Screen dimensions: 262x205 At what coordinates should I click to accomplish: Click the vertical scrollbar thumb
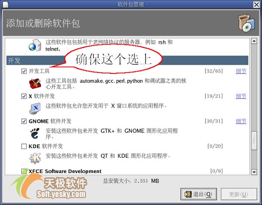254,140
